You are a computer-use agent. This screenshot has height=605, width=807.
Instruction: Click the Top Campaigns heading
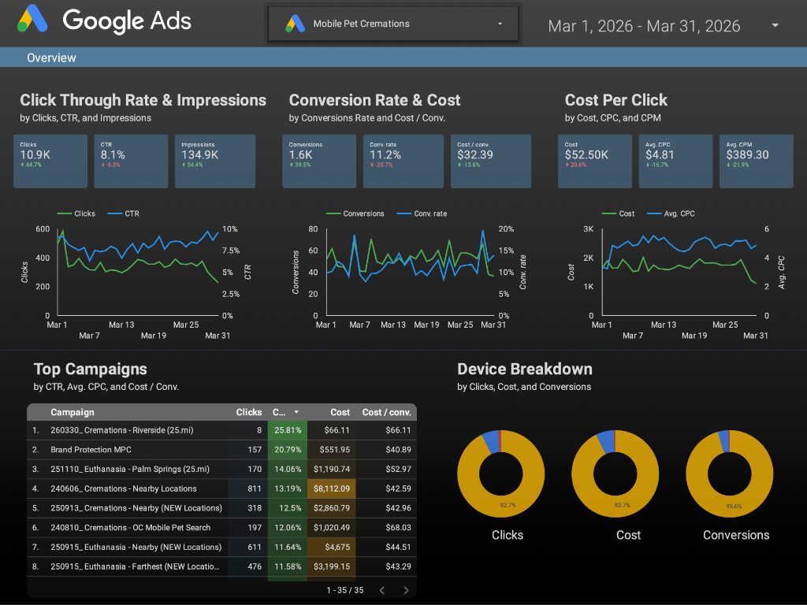point(90,369)
